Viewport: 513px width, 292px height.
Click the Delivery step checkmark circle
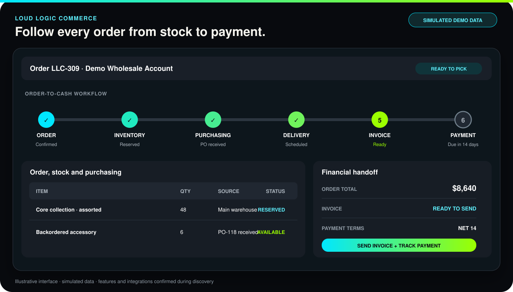296,120
